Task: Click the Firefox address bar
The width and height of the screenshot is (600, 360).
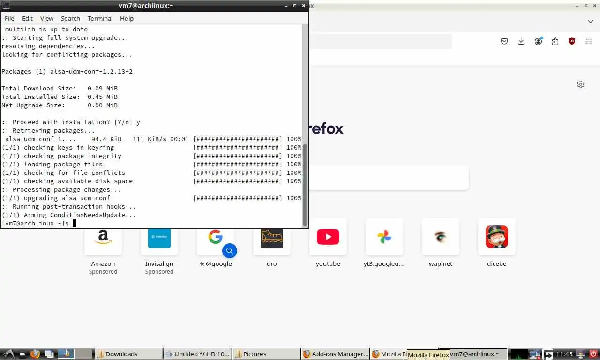Action: click(380, 41)
